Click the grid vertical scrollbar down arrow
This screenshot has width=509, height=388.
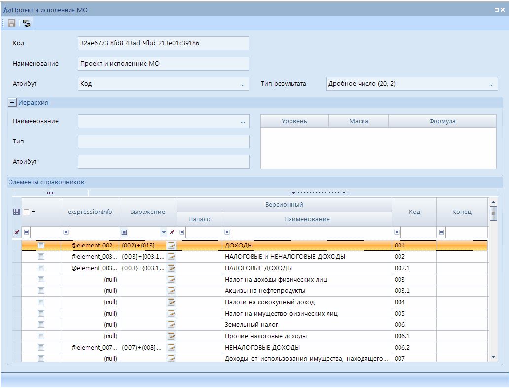(x=493, y=357)
